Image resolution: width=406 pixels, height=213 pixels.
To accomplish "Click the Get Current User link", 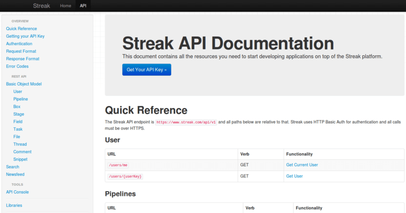I will coord(302,165).
